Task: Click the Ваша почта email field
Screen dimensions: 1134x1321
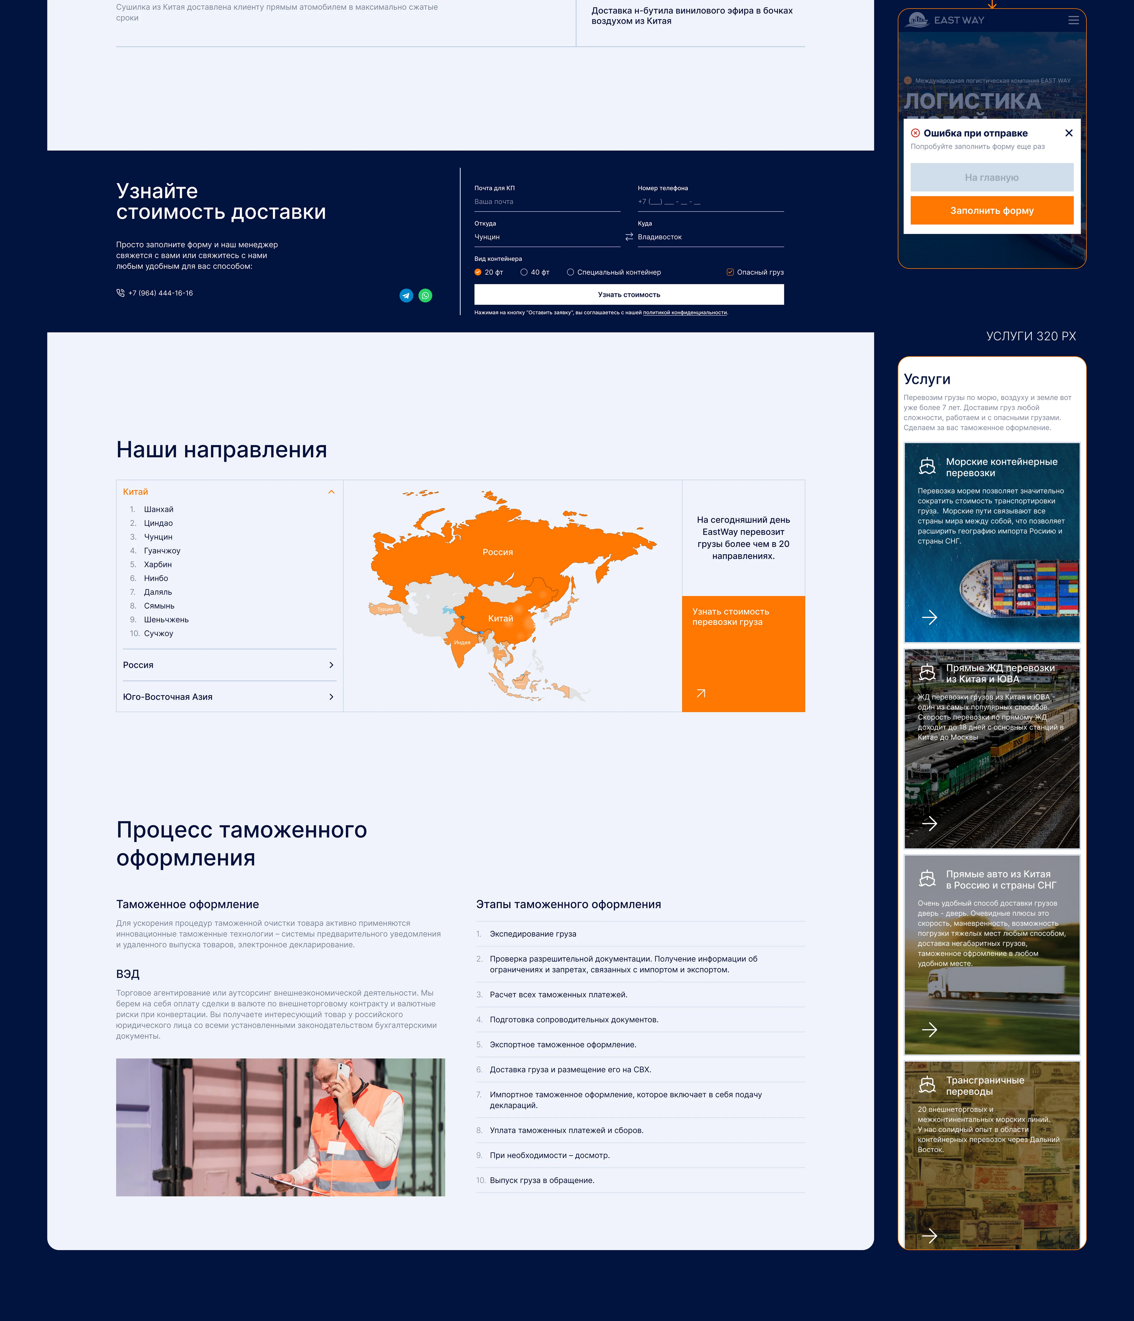Action: [546, 201]
